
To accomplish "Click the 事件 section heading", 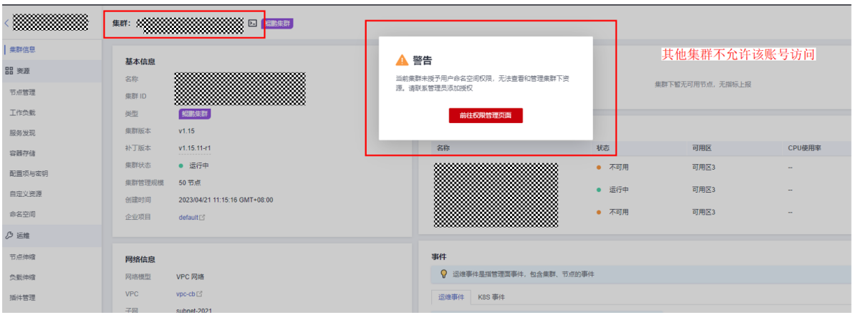I will pos(439,256).
